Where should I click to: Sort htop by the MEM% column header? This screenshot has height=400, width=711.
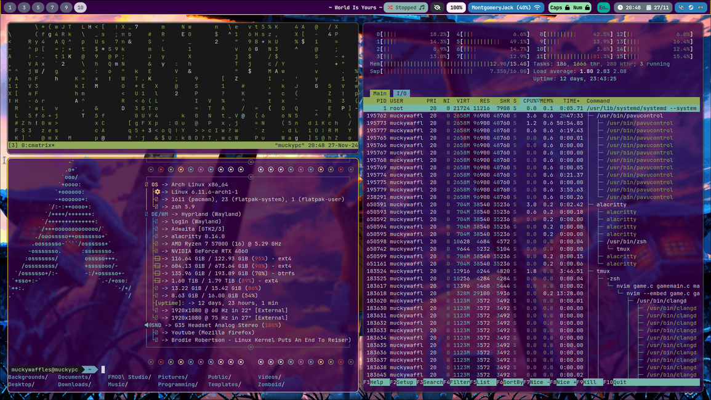pos(547,101)
